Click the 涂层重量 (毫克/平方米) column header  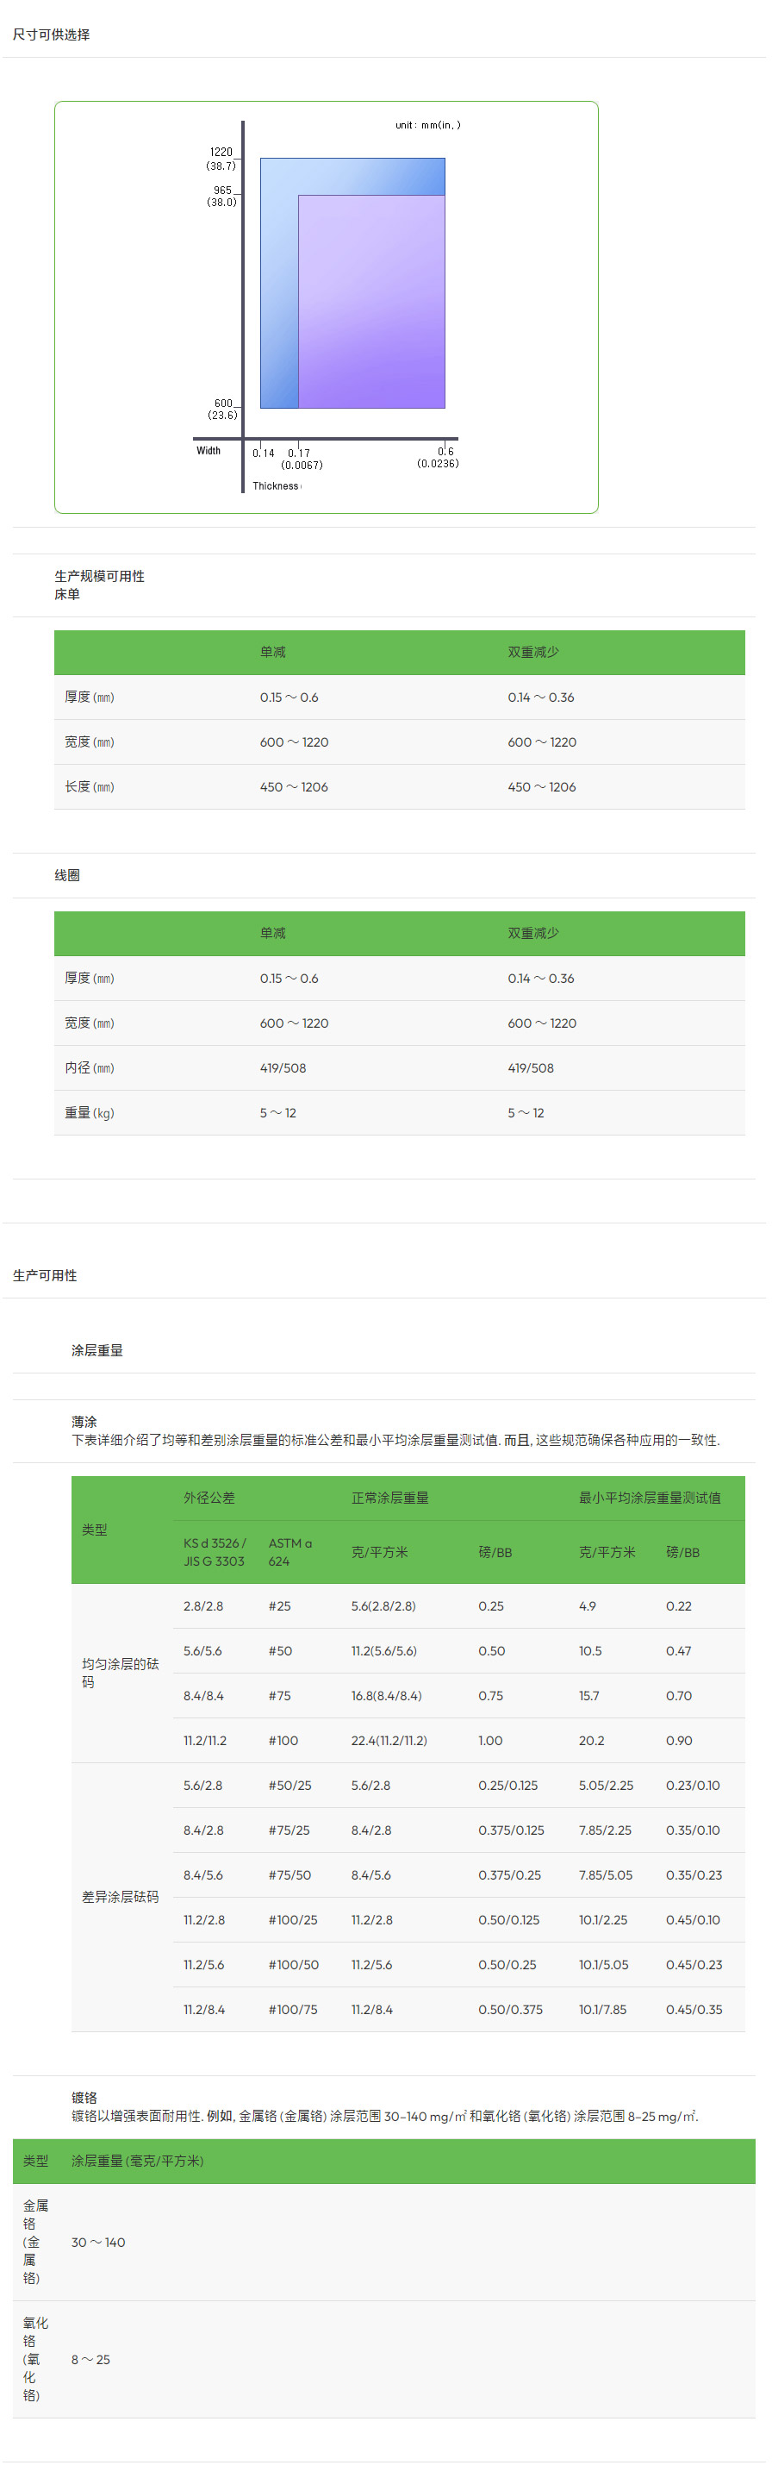tap(137, 2161)
